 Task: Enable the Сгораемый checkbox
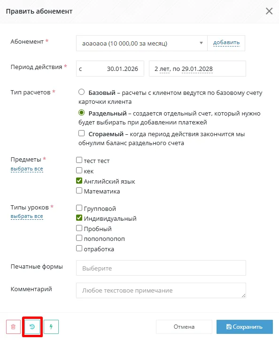(82, 133)
